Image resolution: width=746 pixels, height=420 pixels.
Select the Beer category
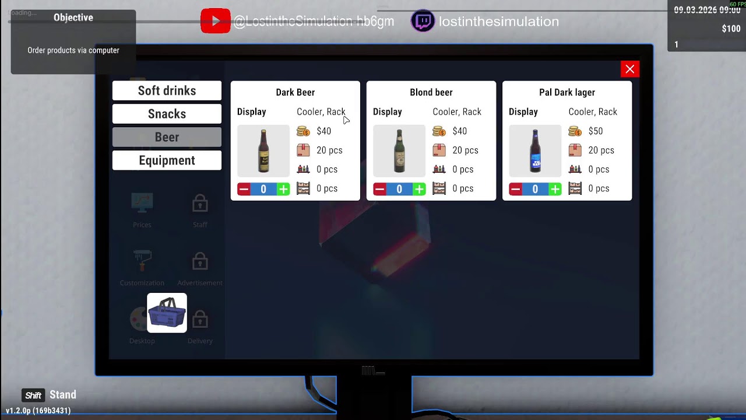[x=167, y=137]
